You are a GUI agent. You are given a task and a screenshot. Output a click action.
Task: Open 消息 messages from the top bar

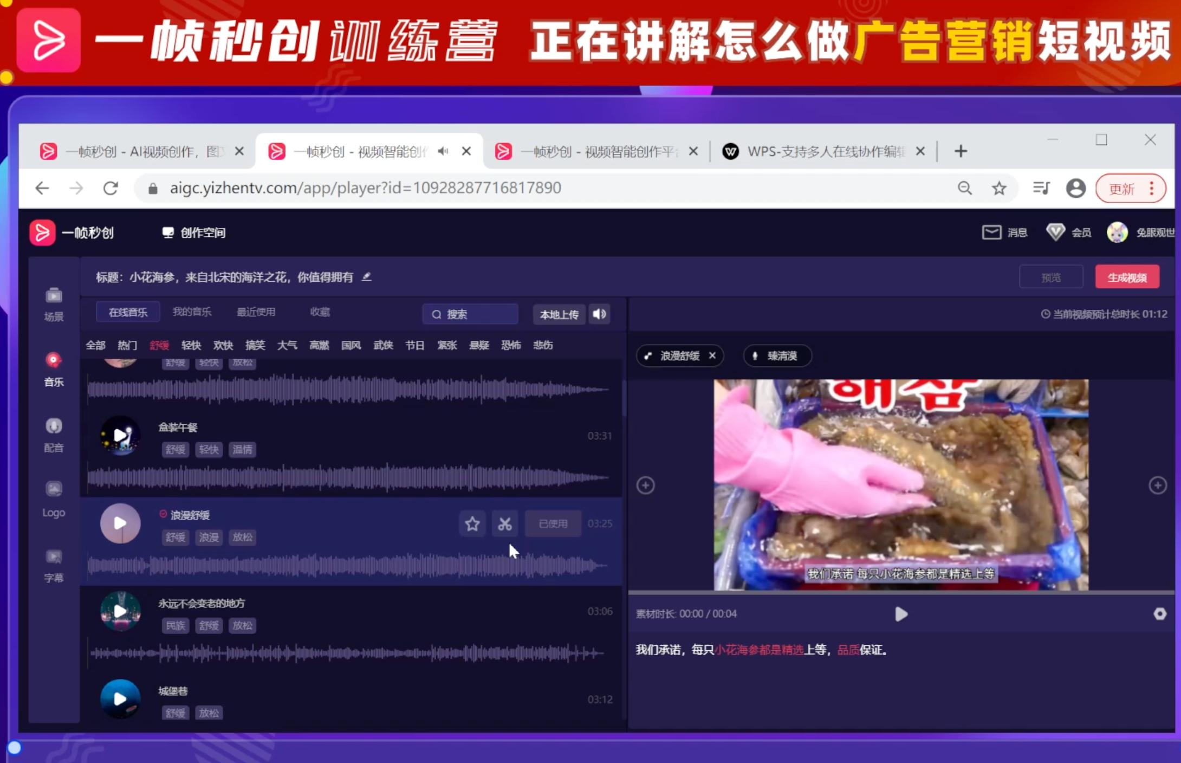click(x=1004, y=232)
